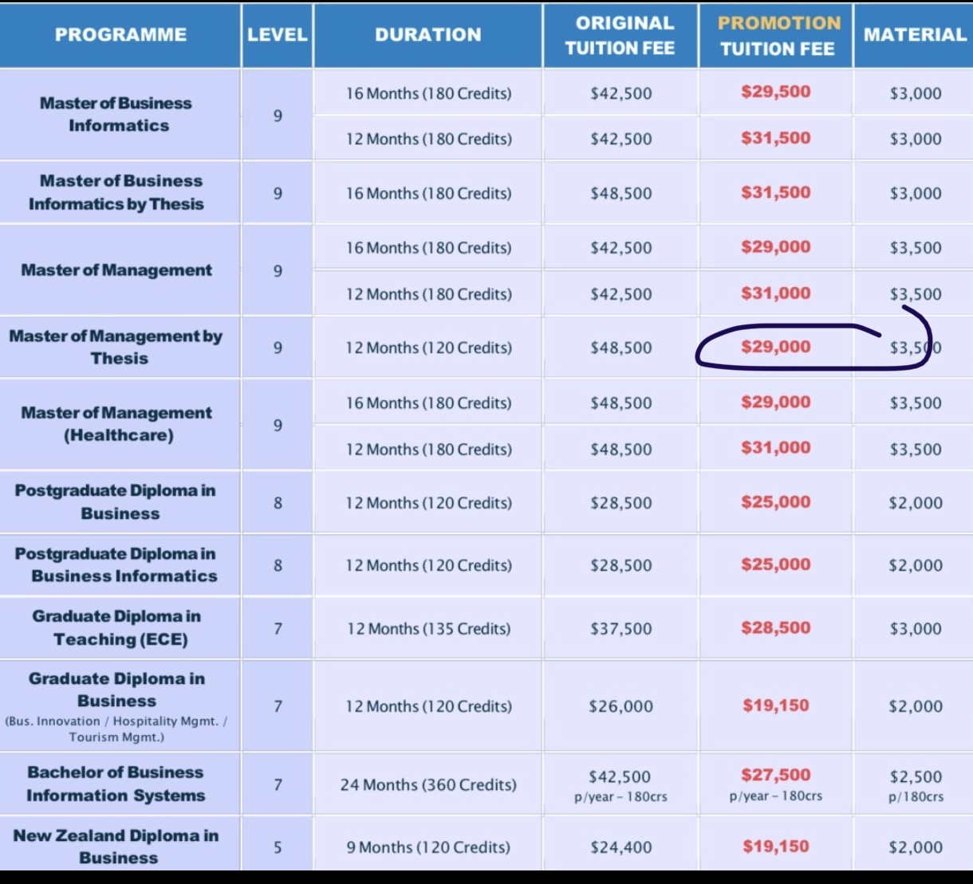Click the 24 Months (360 Credits) duration

[428, 785]
